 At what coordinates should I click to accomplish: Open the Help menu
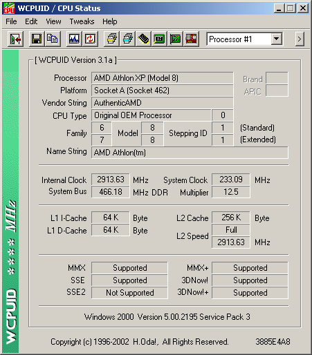point(110,21)
